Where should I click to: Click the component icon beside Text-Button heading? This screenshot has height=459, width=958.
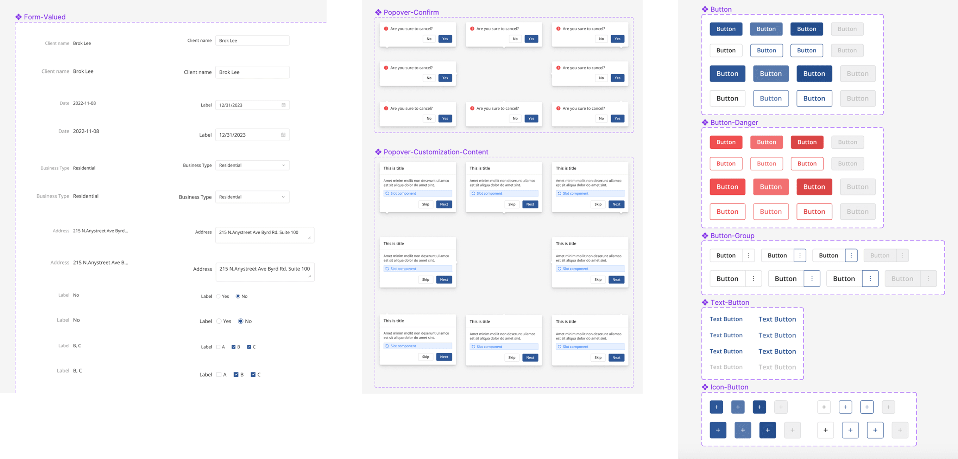tap(705, 302)
